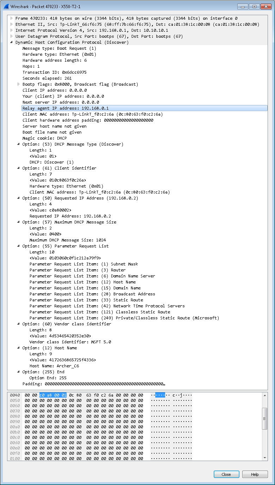Expand Bootp flags 0x8000 row
The height and width of the screenshot is (485, 275).
(19, 84)
